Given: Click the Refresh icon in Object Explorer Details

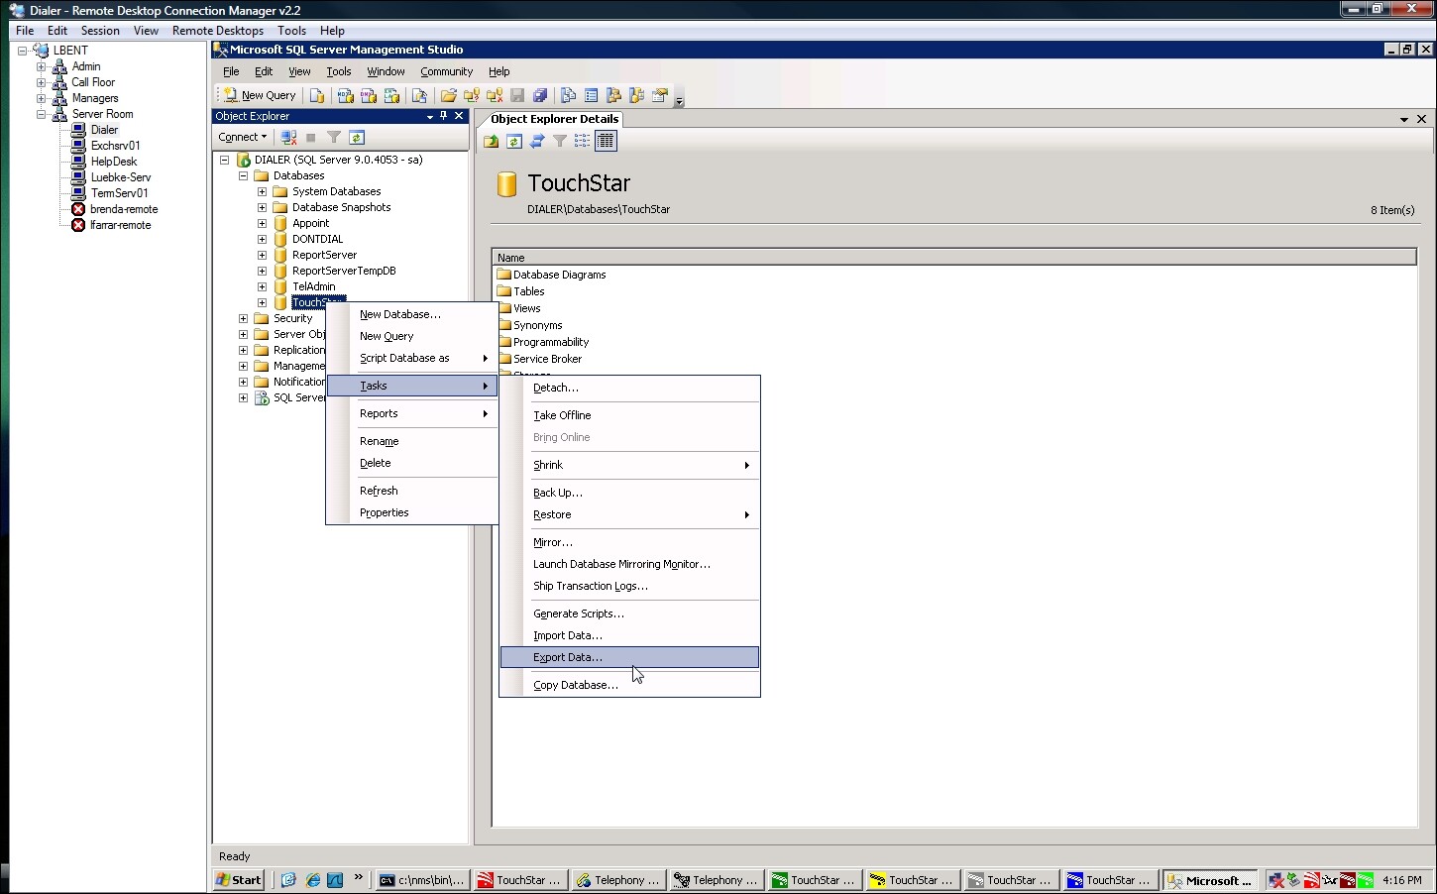Looking at the screenshot, I should point(514,141).
